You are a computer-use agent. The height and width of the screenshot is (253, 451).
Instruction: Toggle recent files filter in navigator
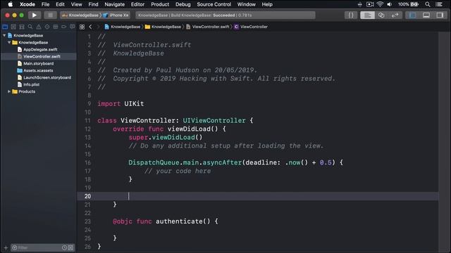click(64, 247)
